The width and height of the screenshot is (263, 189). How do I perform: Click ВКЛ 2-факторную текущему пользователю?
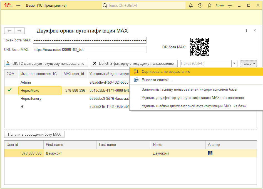click(x=46, y=63)
